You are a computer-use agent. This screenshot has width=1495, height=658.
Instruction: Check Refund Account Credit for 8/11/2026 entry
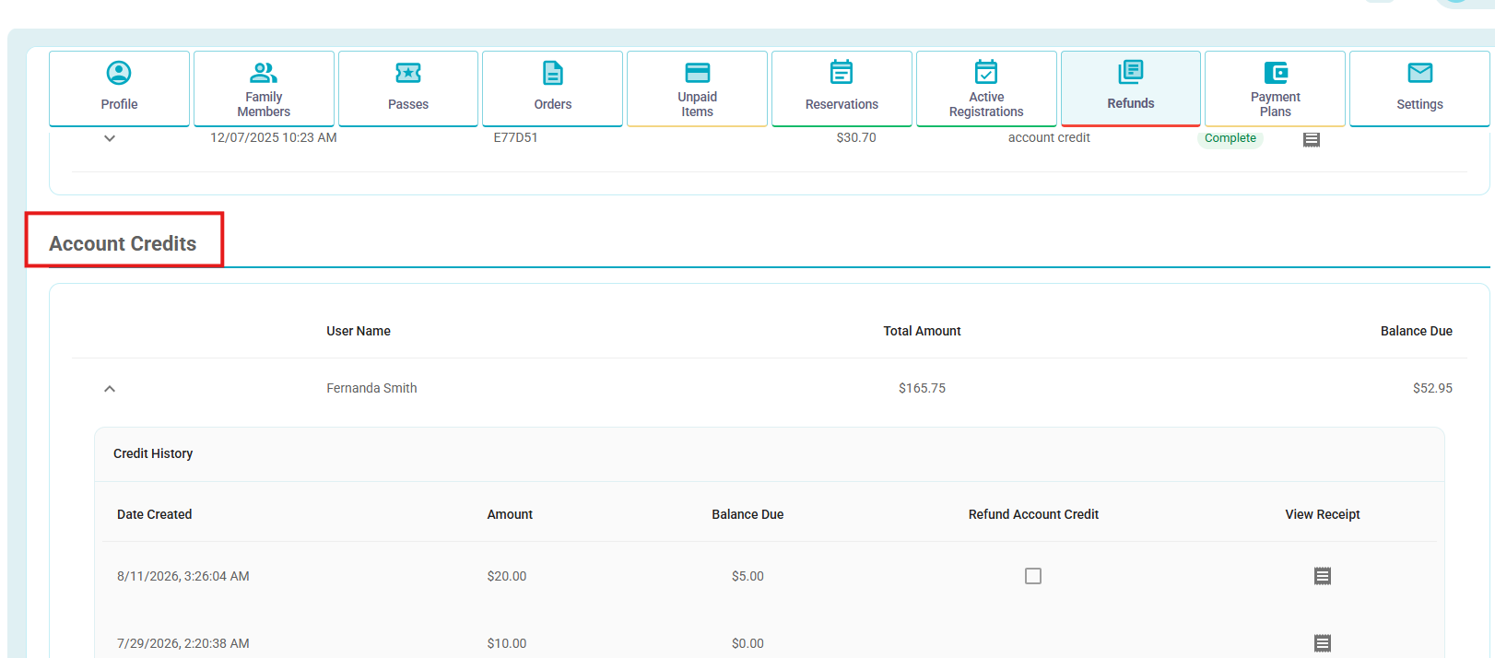pos(1033,576)
